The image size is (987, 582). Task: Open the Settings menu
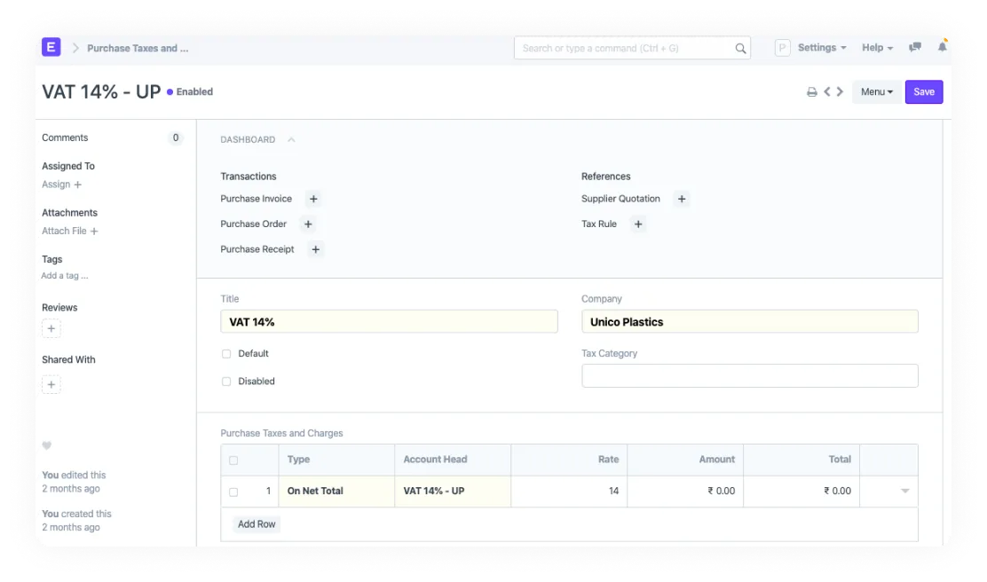pyautogui.click(x=821, y=48)
